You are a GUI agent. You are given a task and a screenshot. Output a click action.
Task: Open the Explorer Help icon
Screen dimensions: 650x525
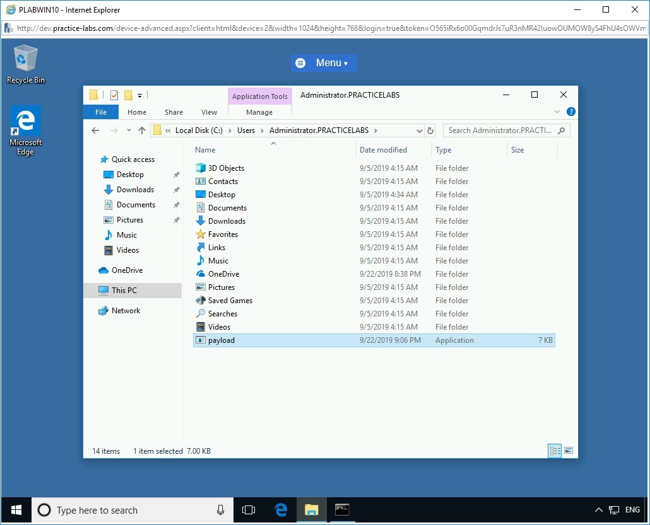[x=570, y=112]
